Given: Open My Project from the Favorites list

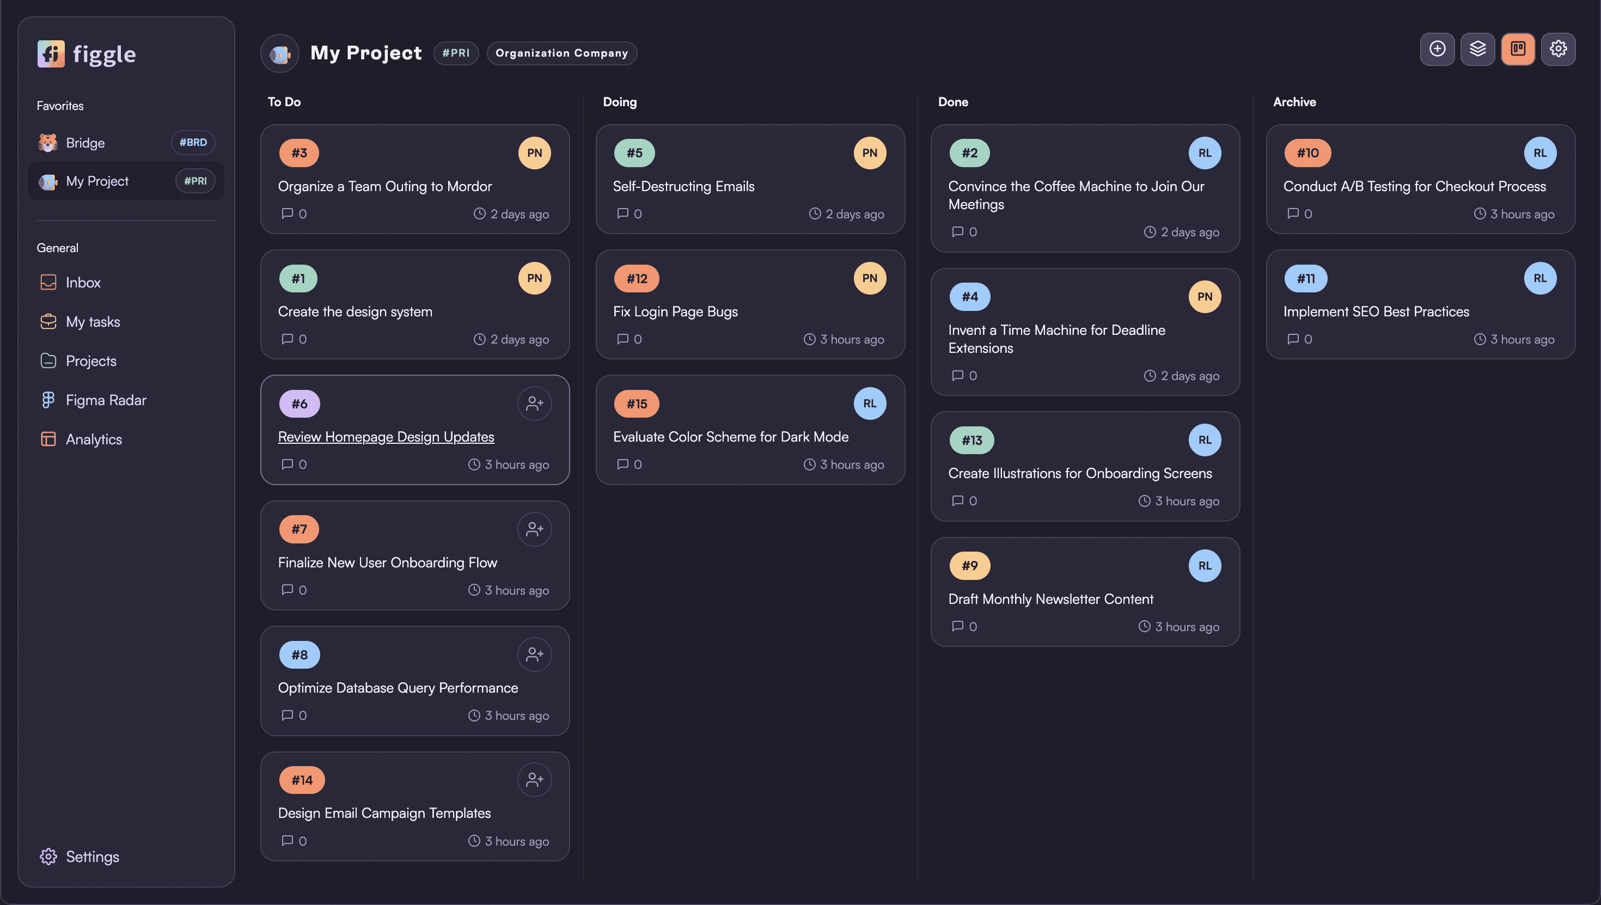Looking at the screenshot, I should tap(97, 181).
